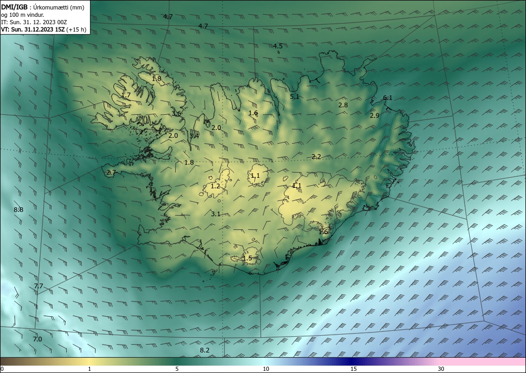Screen dimensions: 526x373
Task: Click the 2.8 value in northeast Iceland
Action: pos(343,105)
